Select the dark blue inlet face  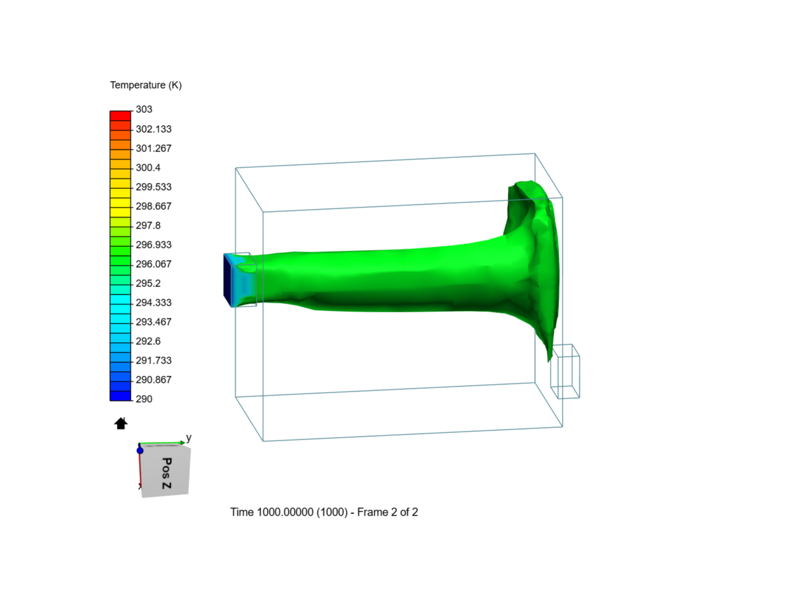click(228, 280)
